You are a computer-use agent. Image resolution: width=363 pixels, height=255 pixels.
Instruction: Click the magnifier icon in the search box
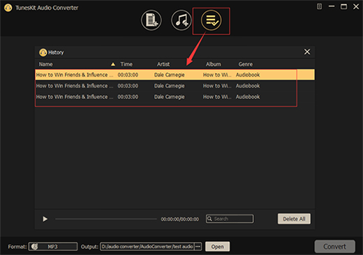coord(209,219)
